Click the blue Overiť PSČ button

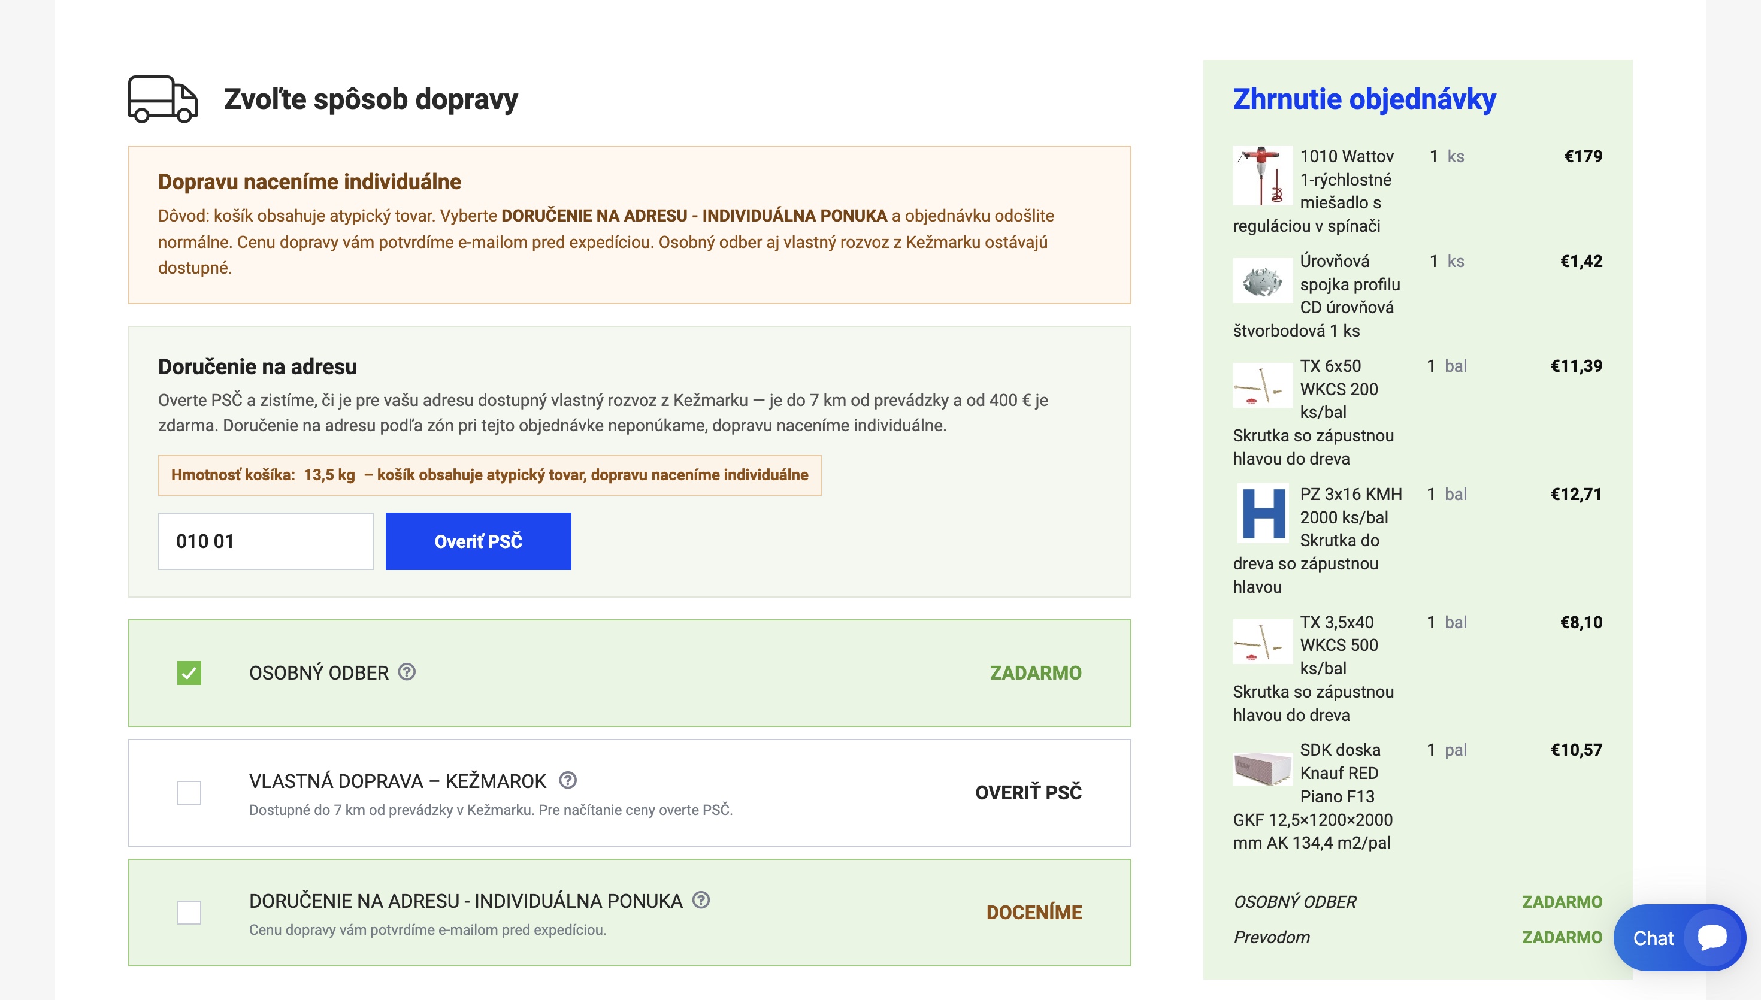coord(478,541)
